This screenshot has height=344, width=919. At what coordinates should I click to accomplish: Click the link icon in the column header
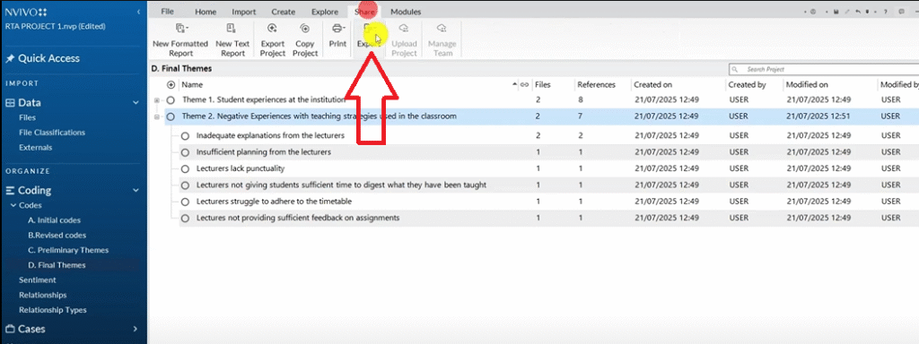(x=524, y=85)
